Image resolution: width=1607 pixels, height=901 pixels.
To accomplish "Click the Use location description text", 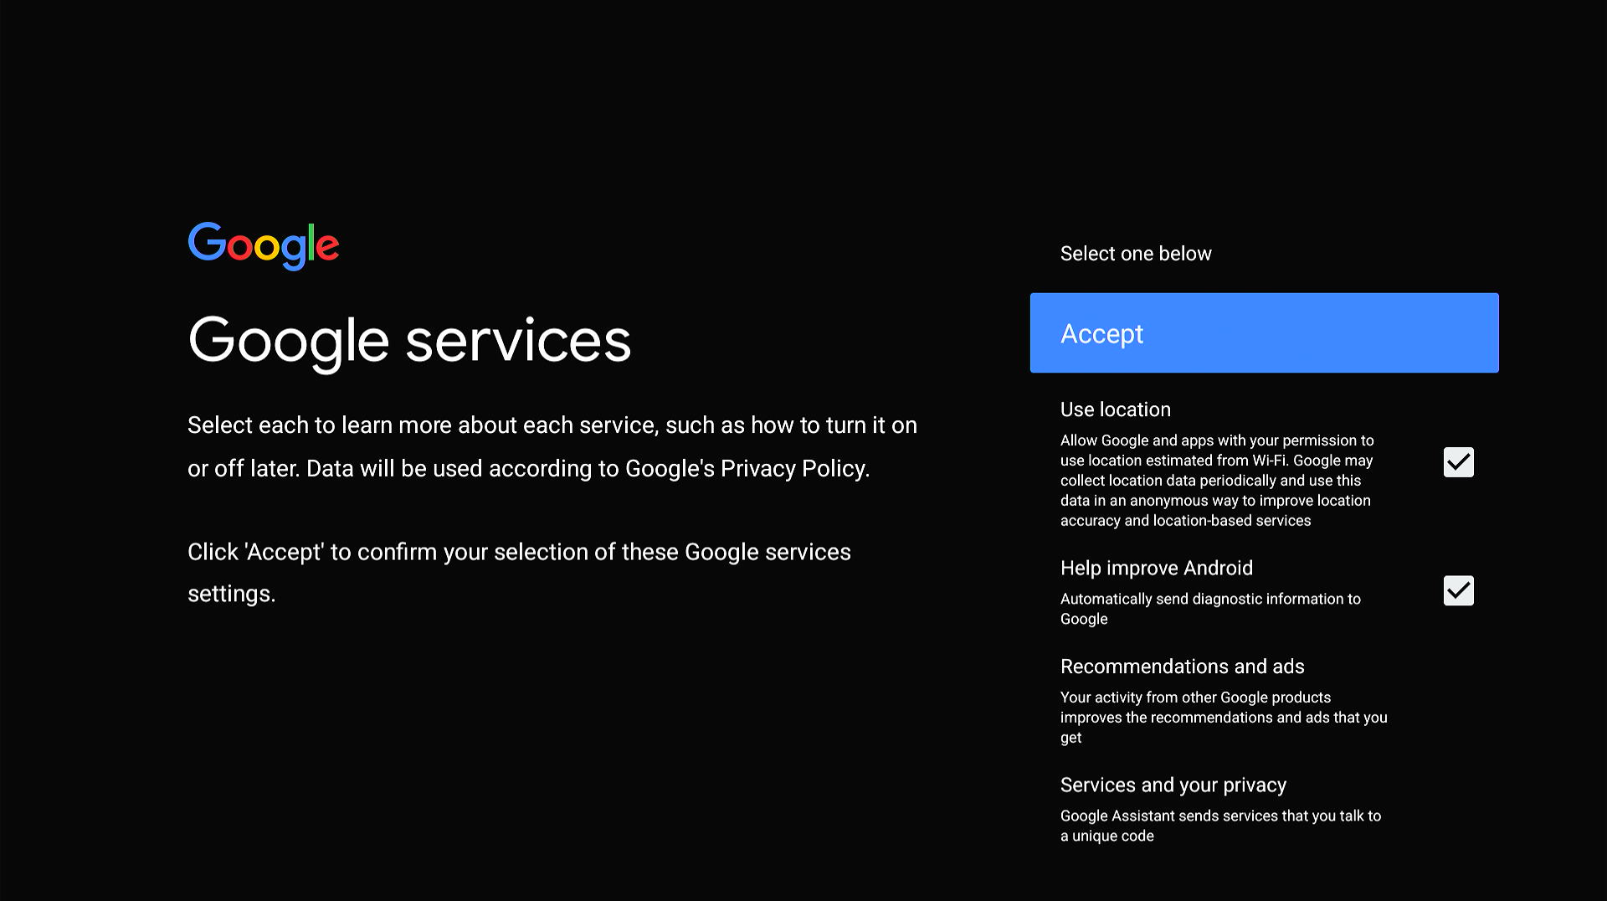I will [x=1217, y=481].
